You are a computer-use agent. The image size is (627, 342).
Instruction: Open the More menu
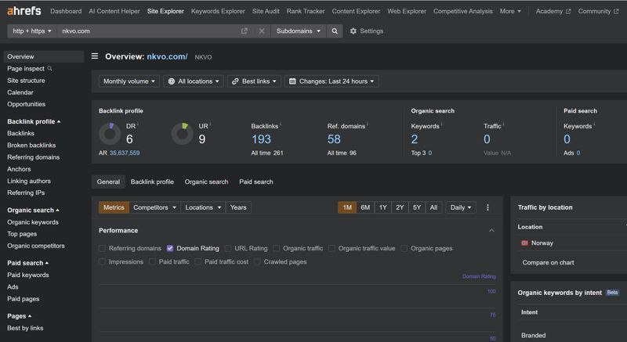click(x=510, y=11)
